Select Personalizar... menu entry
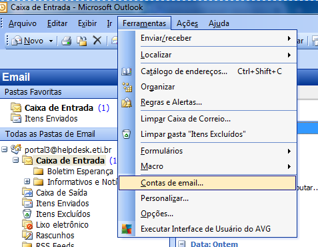This screenshot has width=318, height=247. (x=207, y=198)
